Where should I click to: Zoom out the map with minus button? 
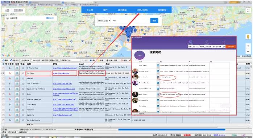(248, 51)
